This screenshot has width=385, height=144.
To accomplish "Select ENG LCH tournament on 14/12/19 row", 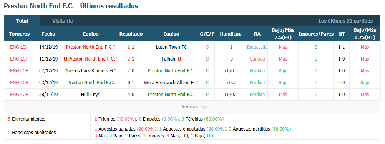I will [x=19, y=47].
